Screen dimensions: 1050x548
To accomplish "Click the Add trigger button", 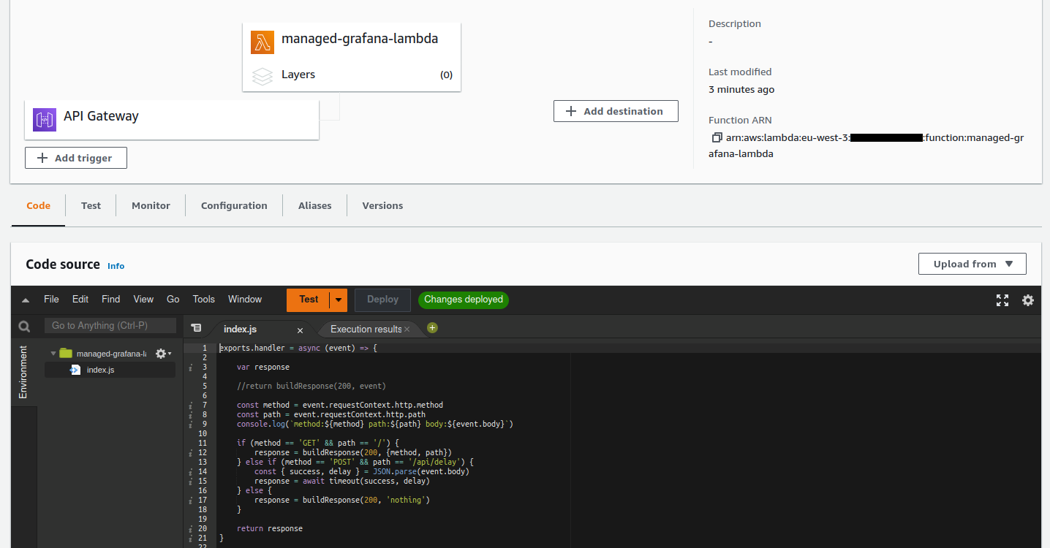I will click(x=76, y=158).
